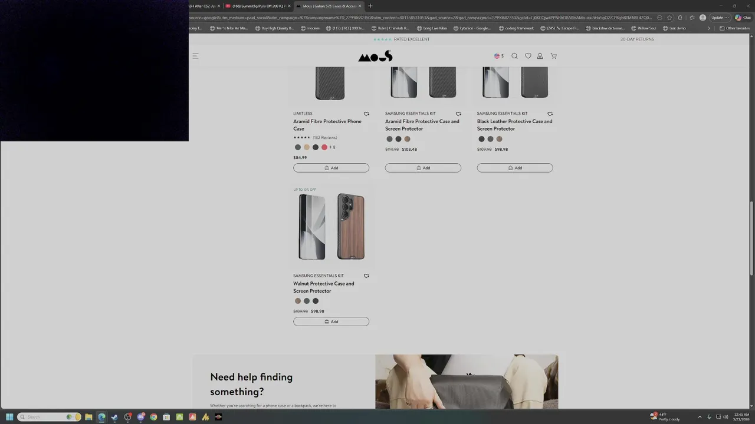Click the Walnut case product image
The width and height of the screenshot is (755, 424).
(331, 227)
